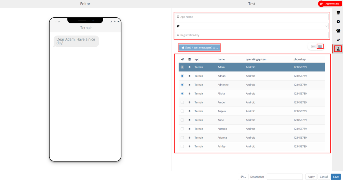343x181 pixels.
Task: Open the database icon in right sidebar
Action: point(338,13)
